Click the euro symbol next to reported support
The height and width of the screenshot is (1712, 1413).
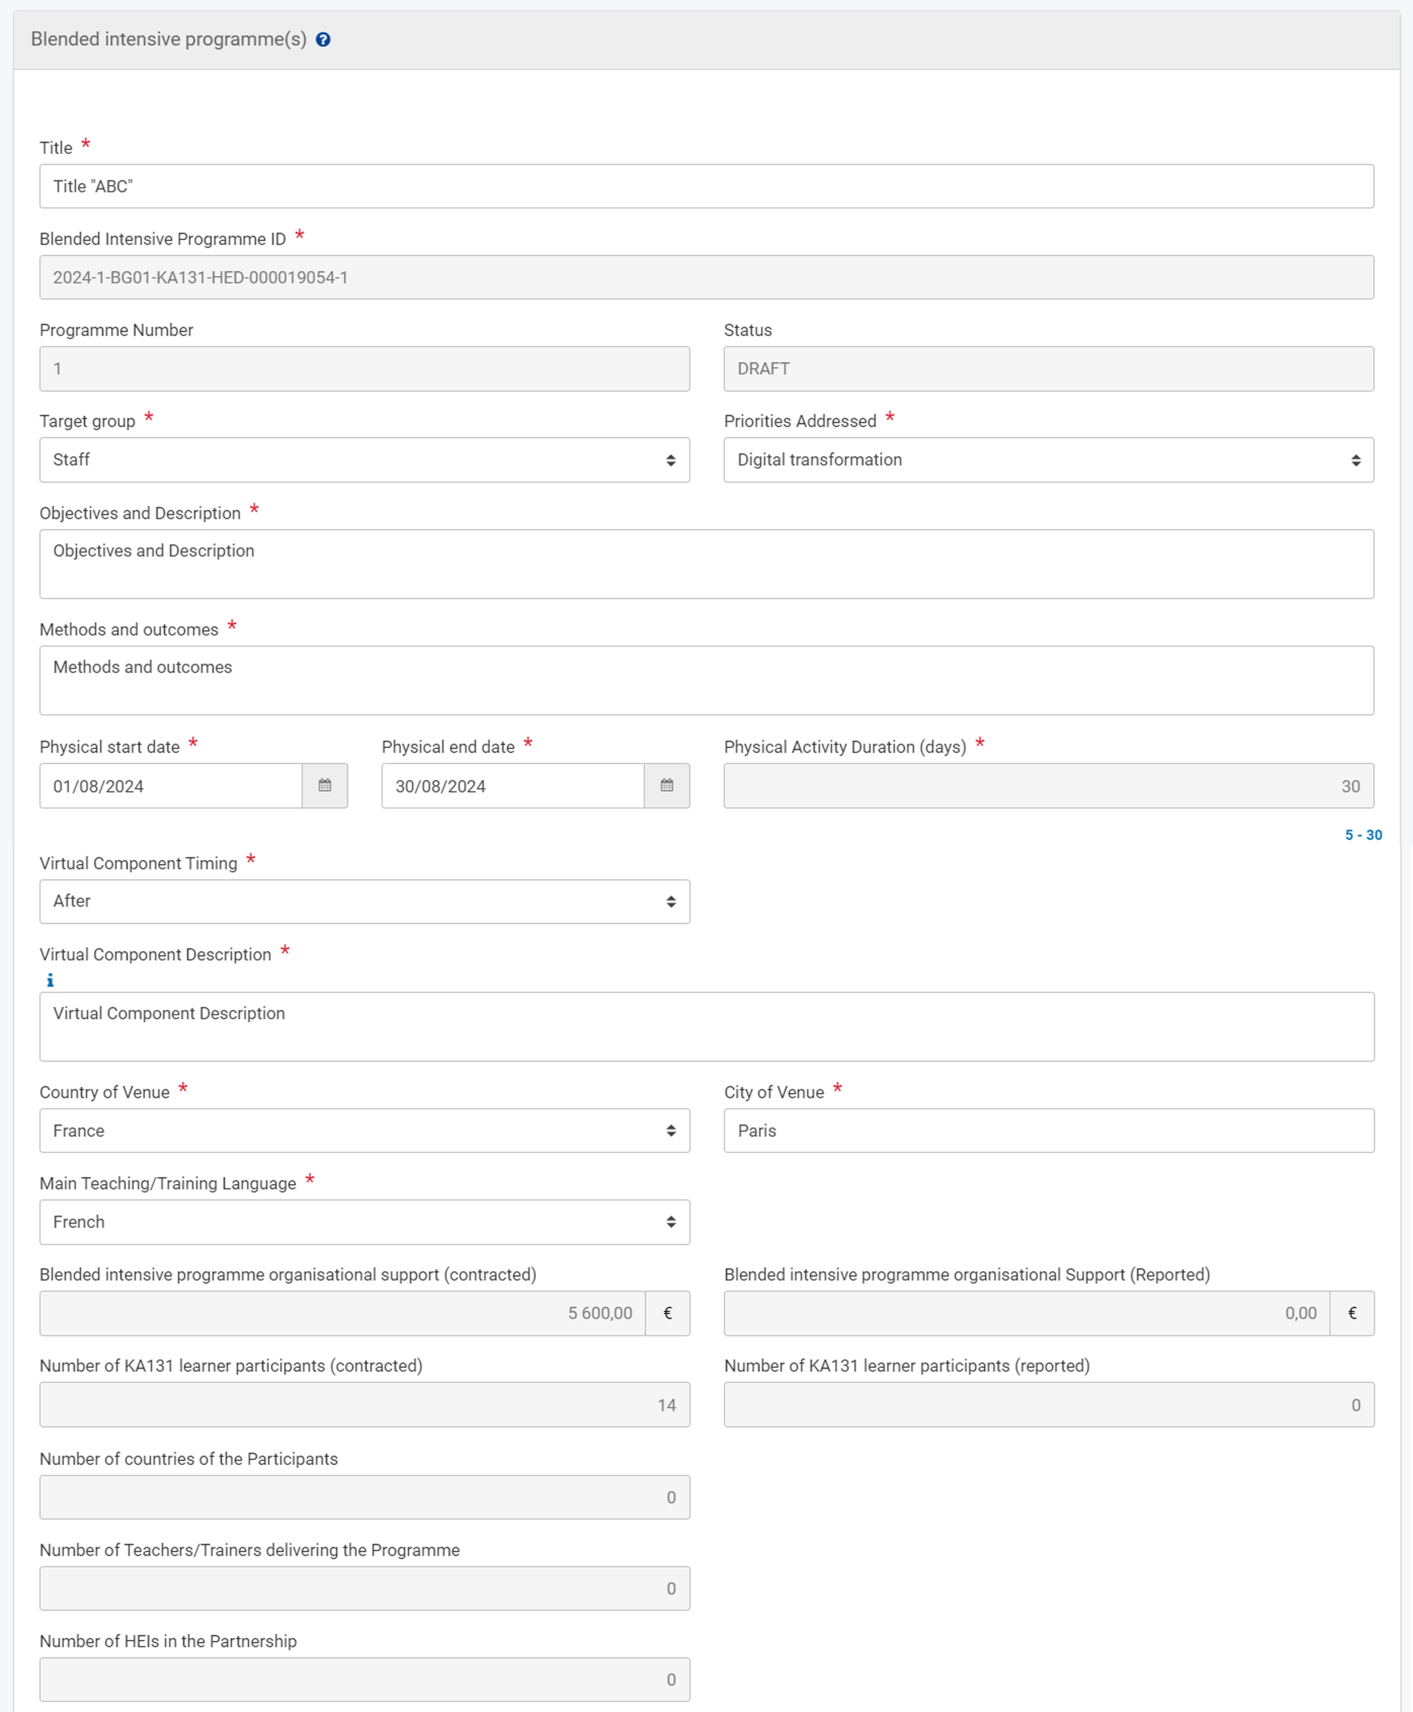point(1352,1313)
